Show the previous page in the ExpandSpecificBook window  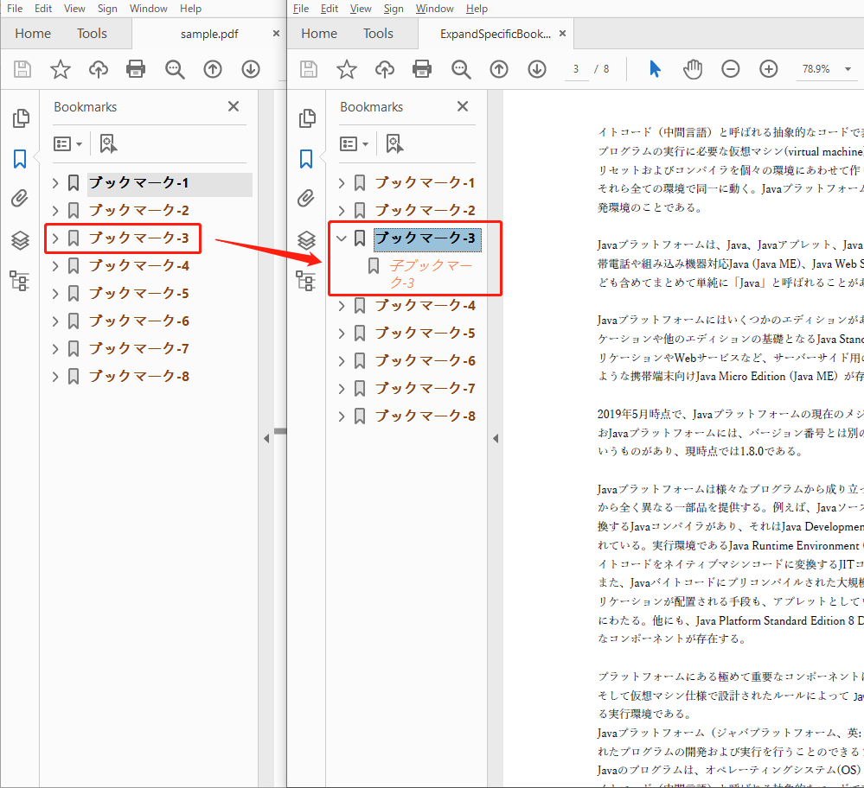tap(499, 69)
